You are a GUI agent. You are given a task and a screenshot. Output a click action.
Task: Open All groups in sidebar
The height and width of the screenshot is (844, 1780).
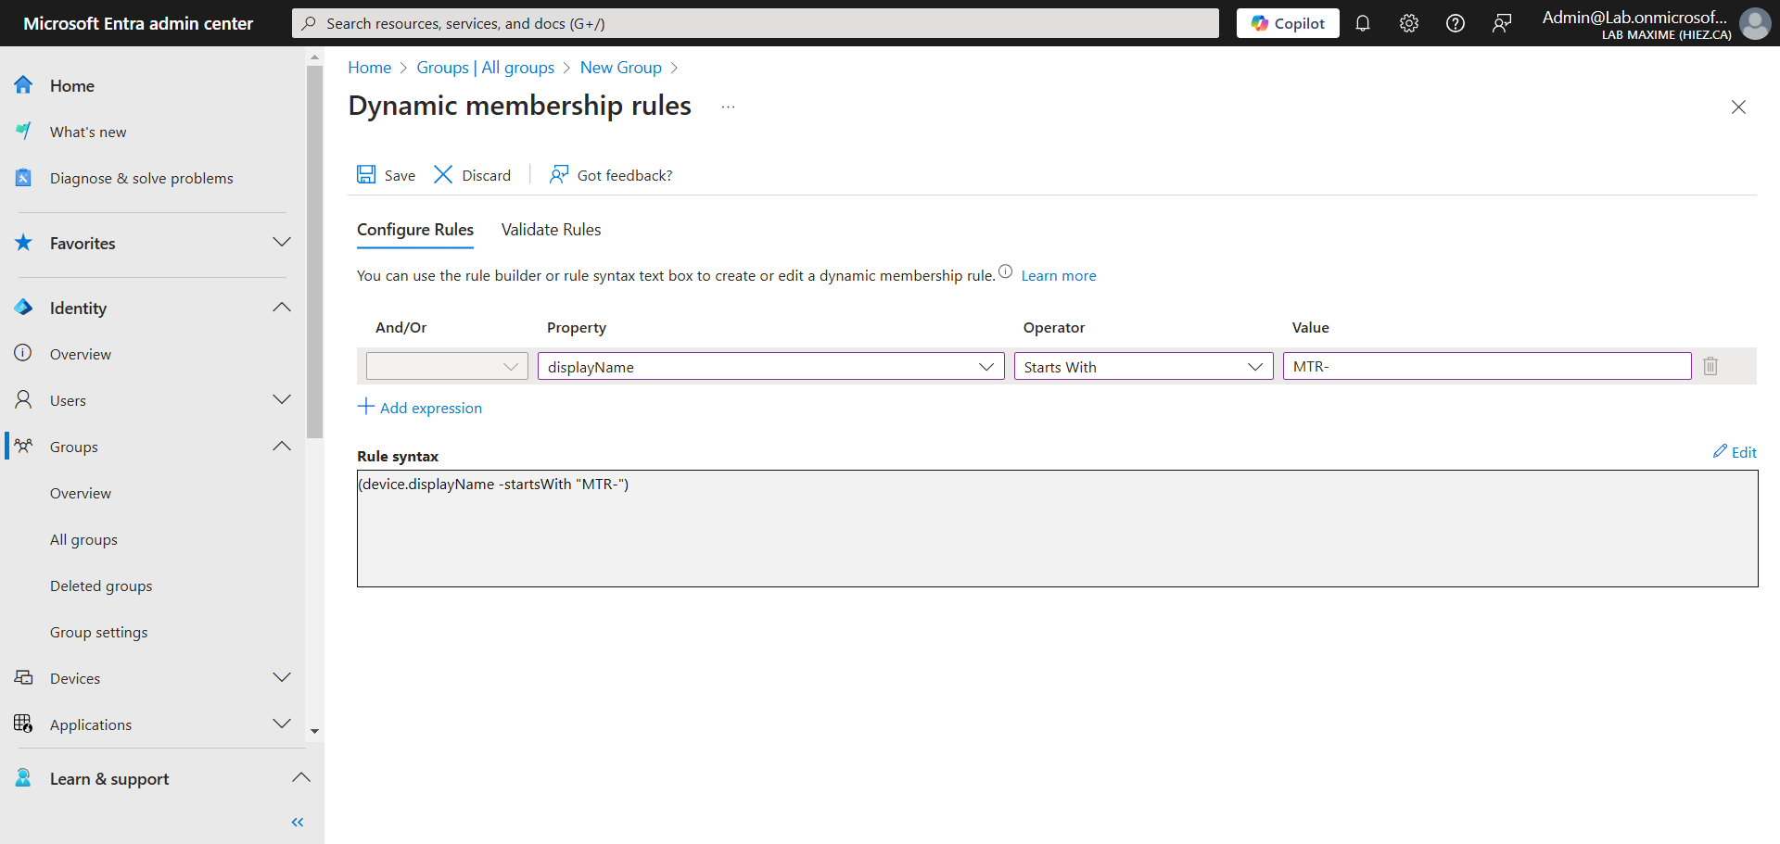[x=83, y=539]
